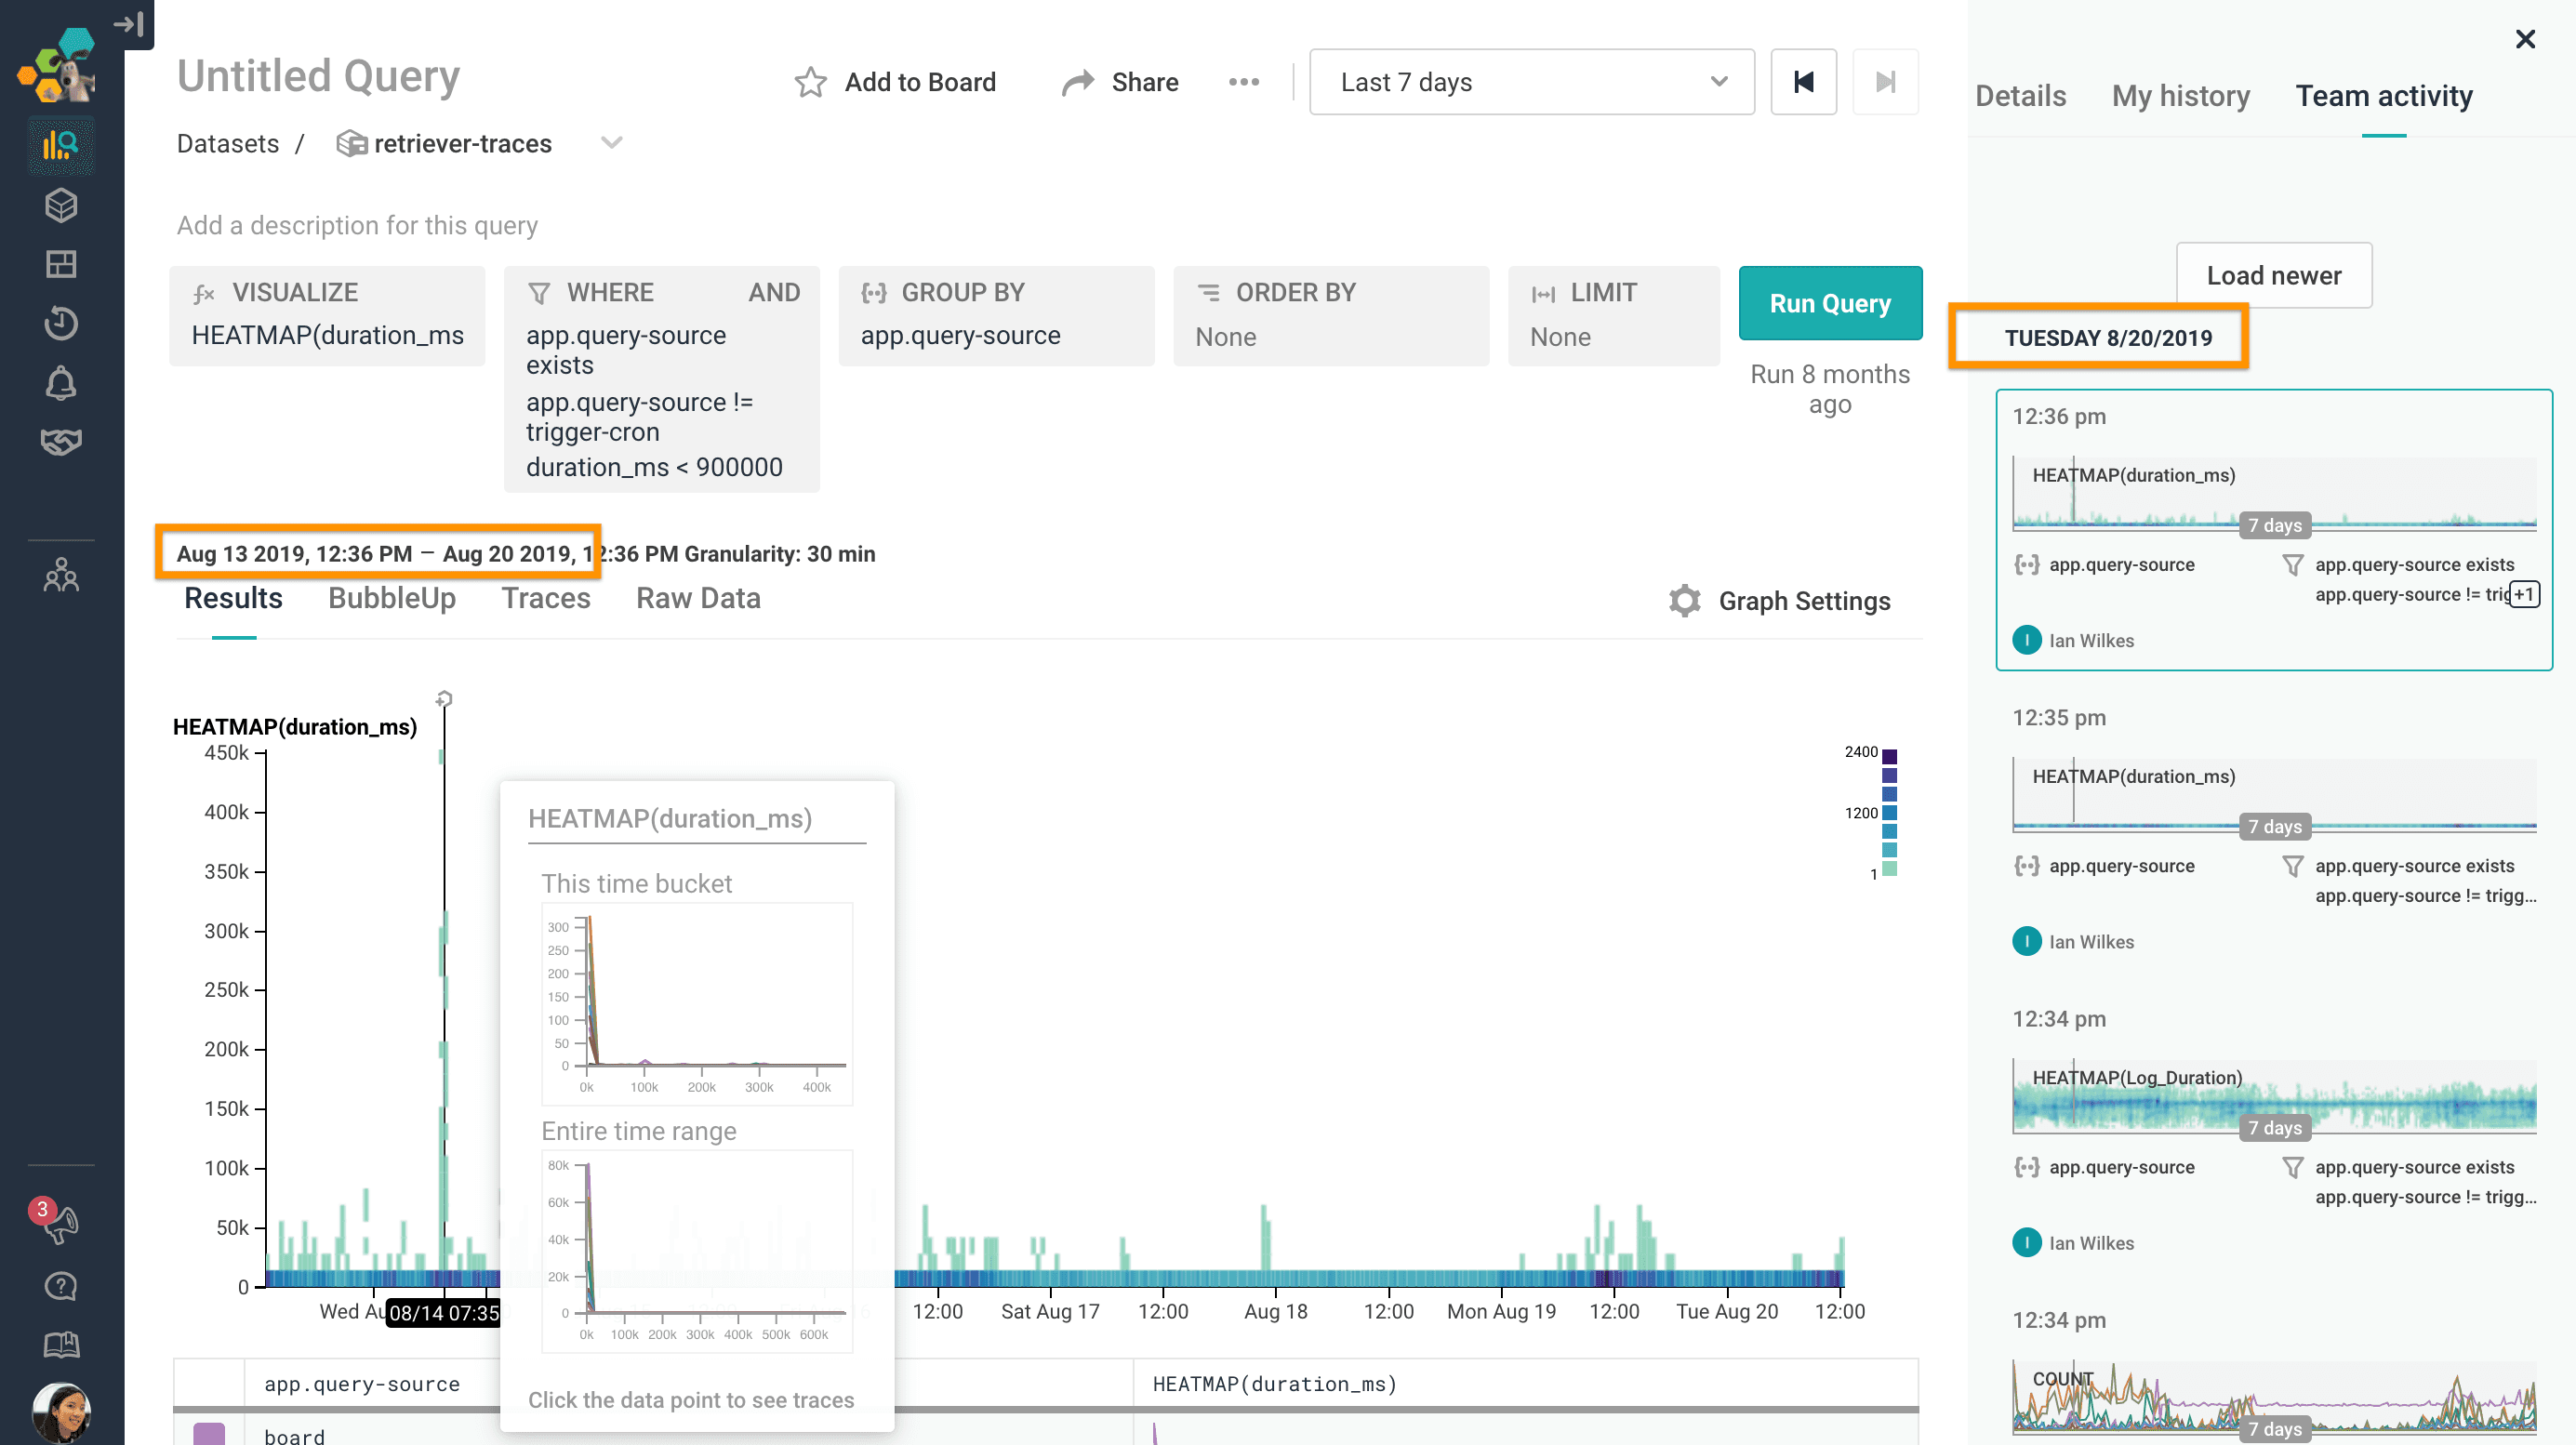Click the darkest 2400 legend color swatch
The width and height of the screenshot is (2576, 1445).
pyautogui.click(x=1889, y=756)
